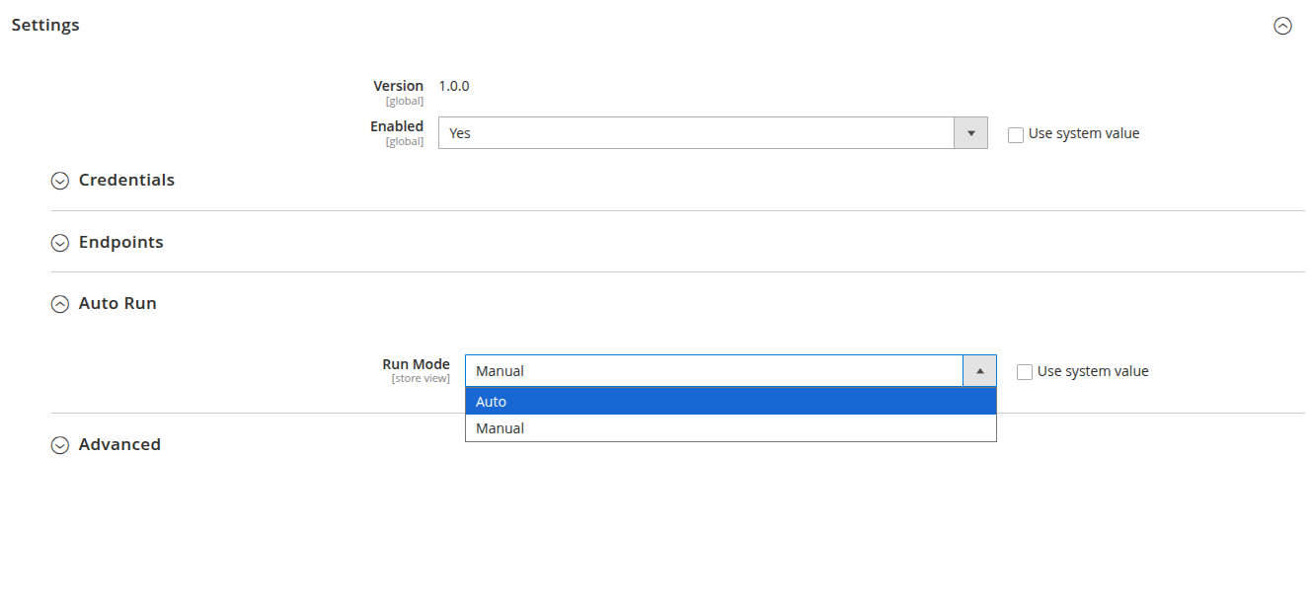This screenshot has height=611, width=1310.
Task: Check Use system value for Enabled
Action: click(1016, 135)
